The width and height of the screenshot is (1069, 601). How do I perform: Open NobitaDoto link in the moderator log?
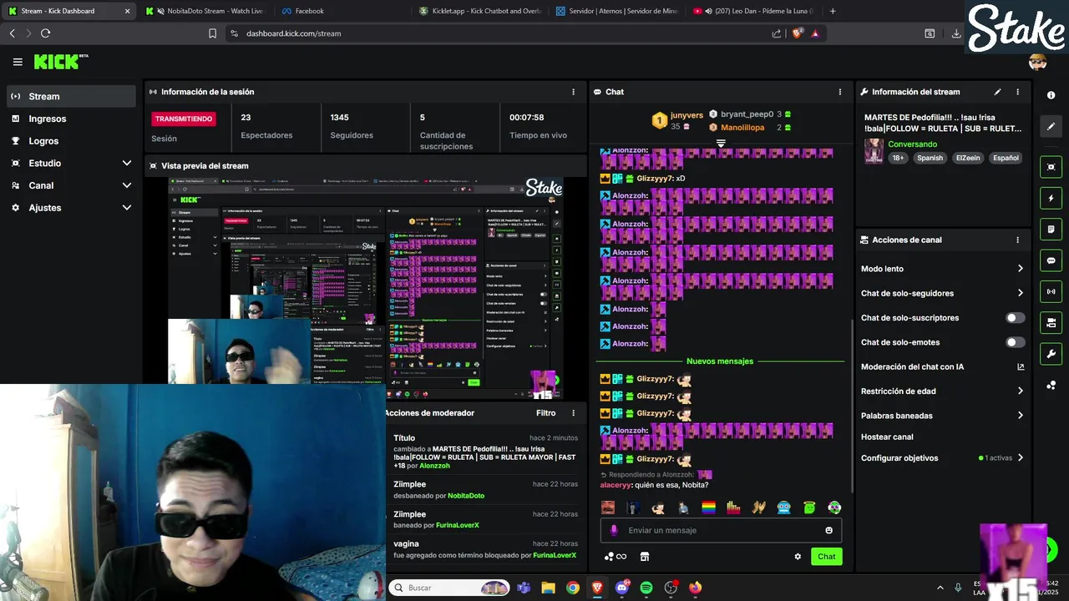pyautogui.click(x=466, y=496)
